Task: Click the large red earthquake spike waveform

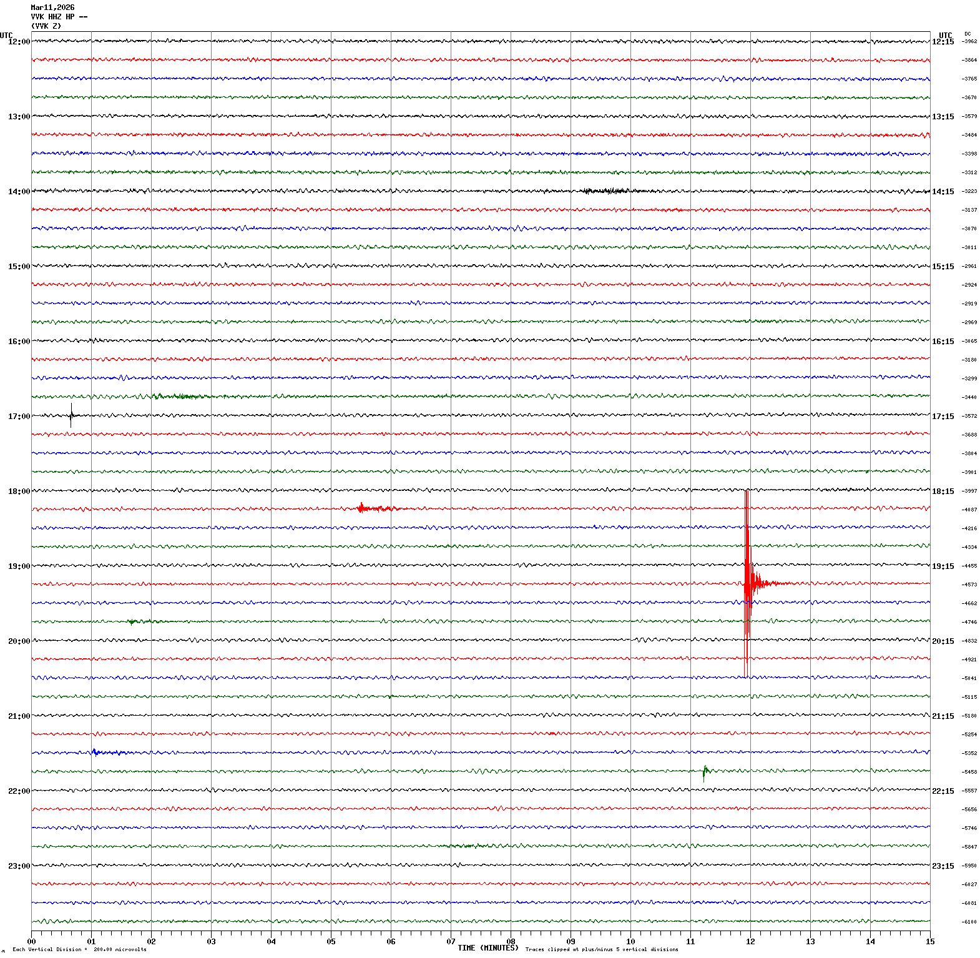Action: click(x=747, y=583)
